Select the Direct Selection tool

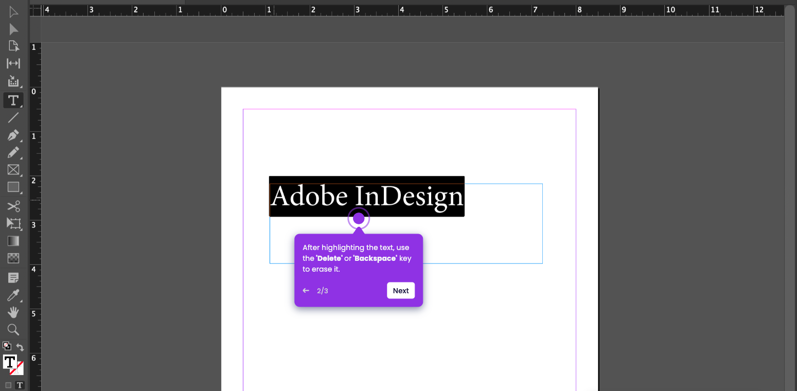pos(13,29)
